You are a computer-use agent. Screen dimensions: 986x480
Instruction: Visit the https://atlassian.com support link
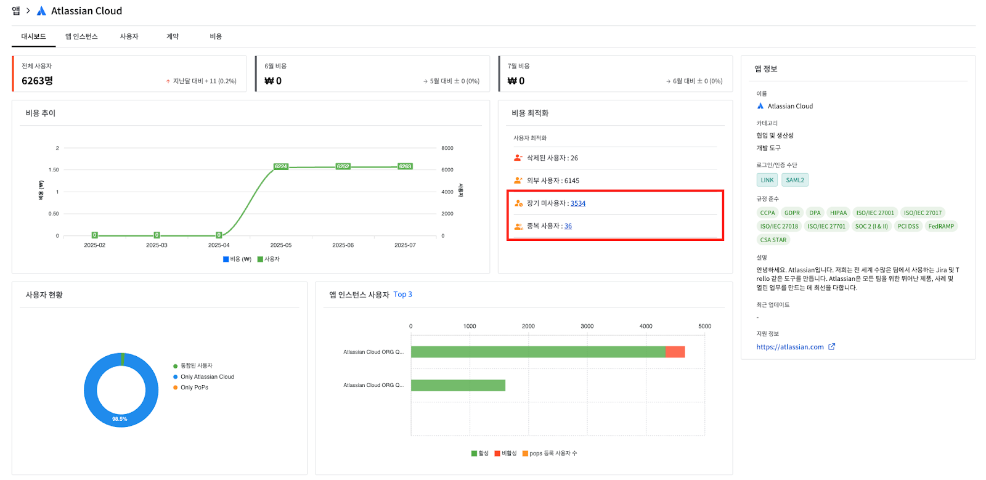[789, 347]
